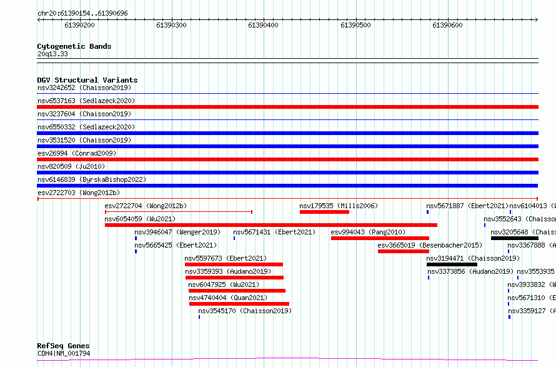Open variant nsv3531520 (Chaisson2019) label

tap(84, 140)
